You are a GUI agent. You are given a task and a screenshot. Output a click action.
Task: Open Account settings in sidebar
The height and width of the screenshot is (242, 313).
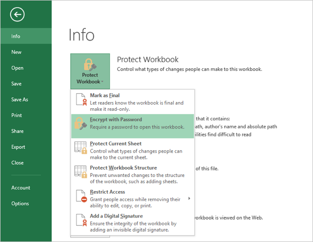21,187
